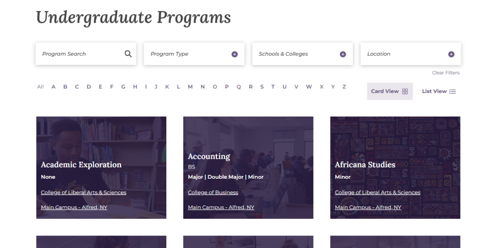Click the 'Major | Double Major | Minor' text
This screenshot has height=248, width=497.
226,177
